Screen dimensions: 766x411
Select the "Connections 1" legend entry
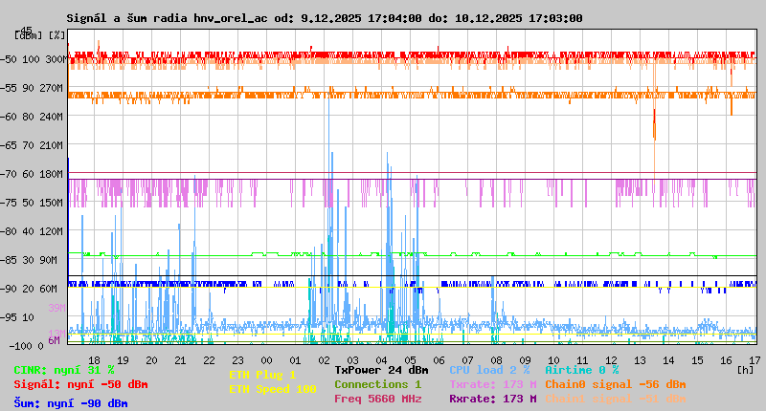point(377,384)
